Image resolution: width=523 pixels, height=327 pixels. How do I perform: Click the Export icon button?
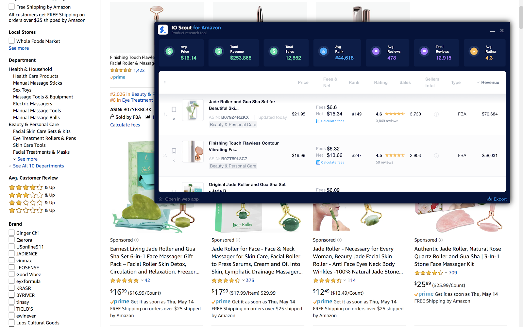[489, 199]
